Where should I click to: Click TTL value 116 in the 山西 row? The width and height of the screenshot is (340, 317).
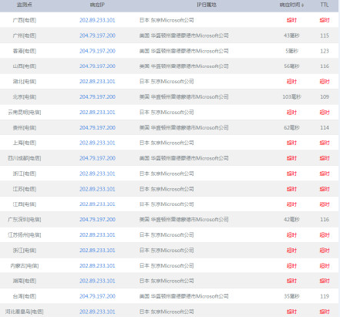[325, 66]
